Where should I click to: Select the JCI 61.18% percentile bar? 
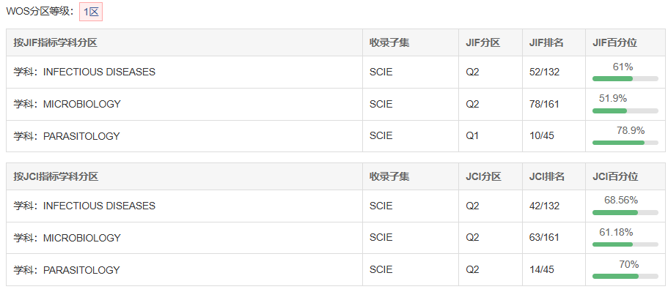tap(625, 244)
